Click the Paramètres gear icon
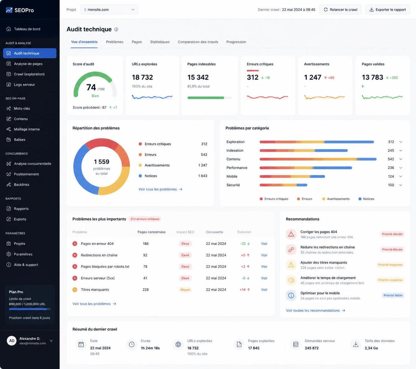 9,254
